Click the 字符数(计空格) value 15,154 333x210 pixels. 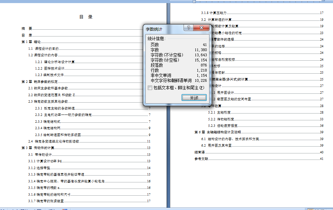(x=201, y=60)
